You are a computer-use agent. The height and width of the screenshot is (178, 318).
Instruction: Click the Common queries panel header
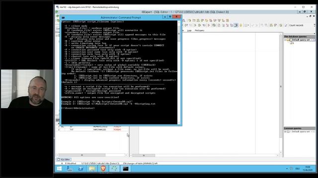point(299,129)
